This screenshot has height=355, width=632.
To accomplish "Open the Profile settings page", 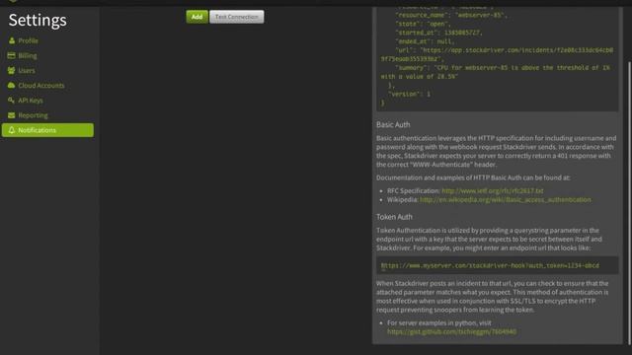I will point(28,40).
